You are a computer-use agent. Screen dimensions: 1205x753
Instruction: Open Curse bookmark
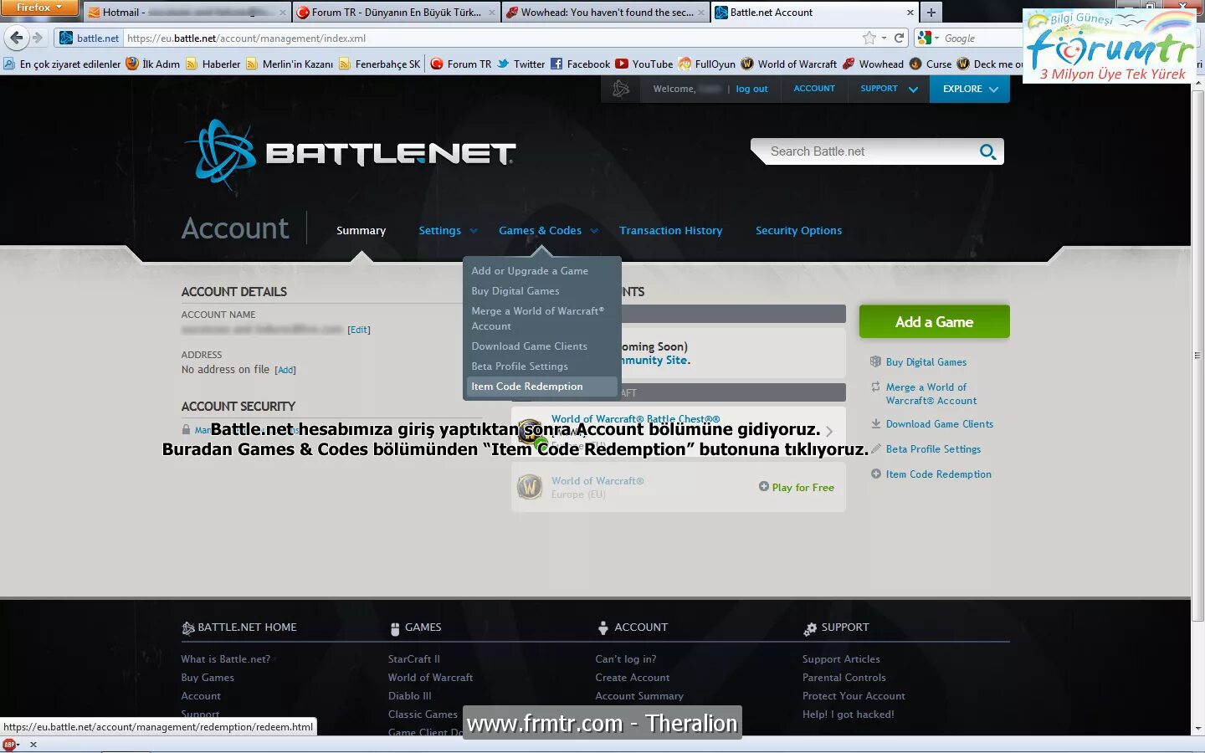[x=931, y=64]
